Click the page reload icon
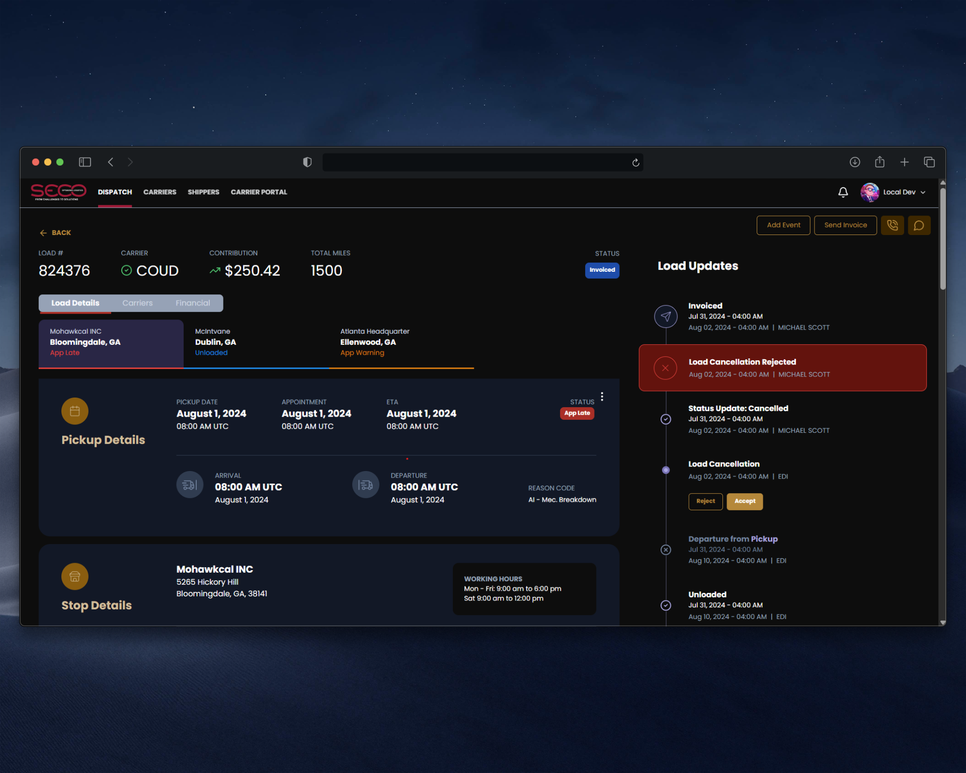 click(635, 163)
